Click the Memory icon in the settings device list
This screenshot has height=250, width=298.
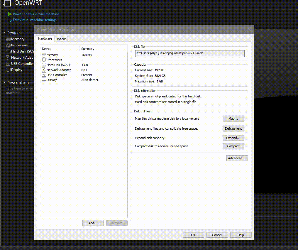pyautogui.click(x=44, y=55)
